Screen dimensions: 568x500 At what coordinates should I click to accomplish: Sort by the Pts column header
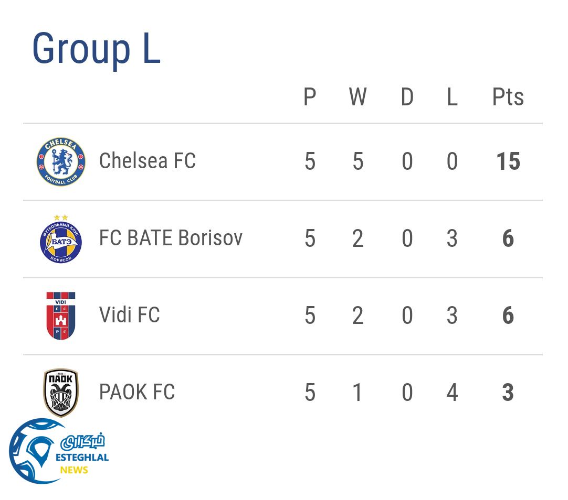click(508, 97)
